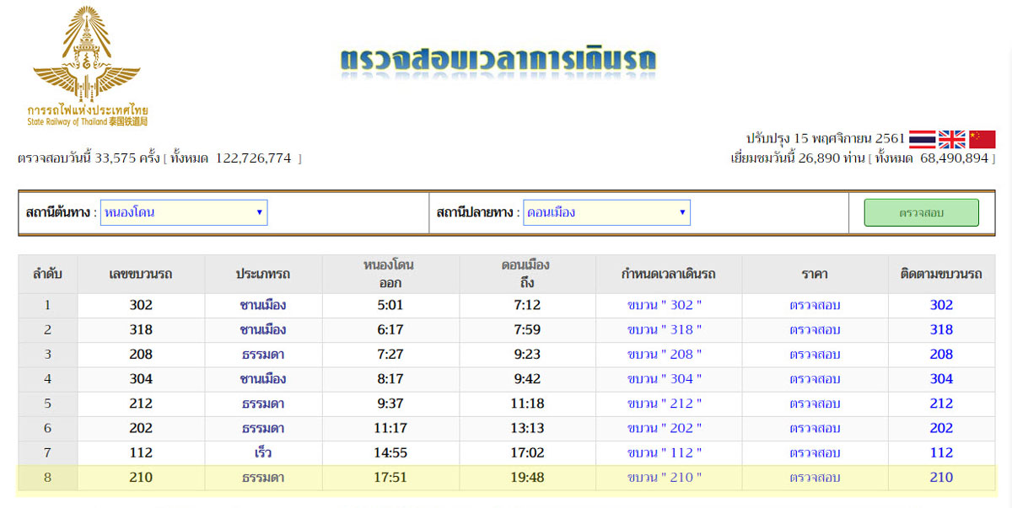The image size is (1012, 508).
Task: Switch language with the Chinese flag
Action: tap(982, 139)
